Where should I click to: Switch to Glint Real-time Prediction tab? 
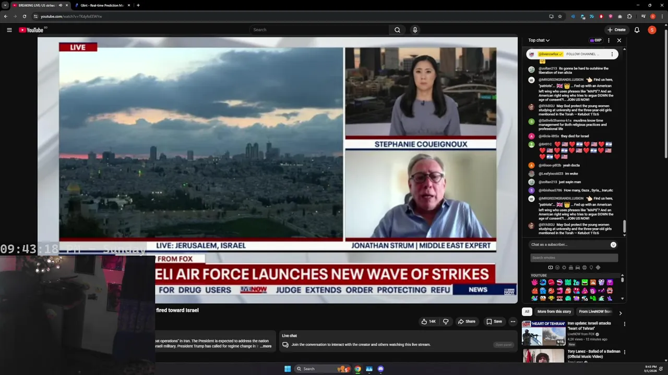[x=102, y=5]
